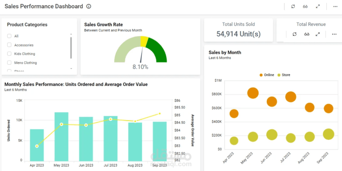Open more options on the Total Revenue widget
Screen dimensions: 342x171
pyautogui.click(x=334, y=34)
